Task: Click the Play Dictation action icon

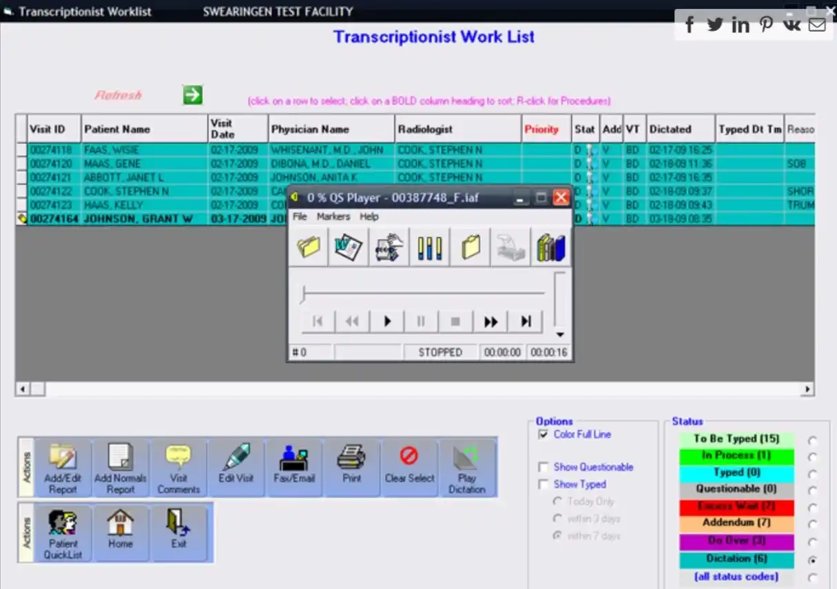Action: point(468,466)
